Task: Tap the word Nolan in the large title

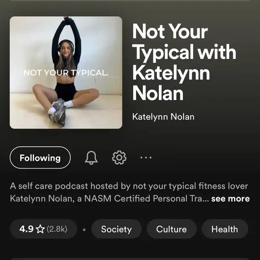Action: pos(158,93)
